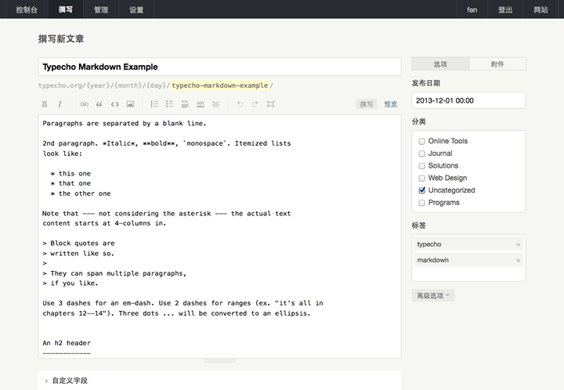
Task: Toggle bold formatting in the editor toolbar
Action: coord(45,104)
